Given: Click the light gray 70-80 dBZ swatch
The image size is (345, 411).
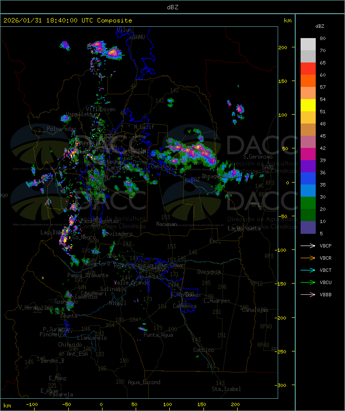Looking at the screenshot, I should [x=308, y=44].
